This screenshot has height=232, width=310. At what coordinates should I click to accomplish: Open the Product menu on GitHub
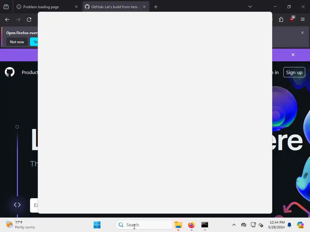[30, 72]
